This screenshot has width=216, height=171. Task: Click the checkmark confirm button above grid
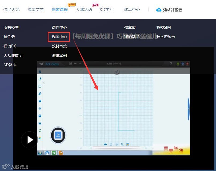point(117,72)
